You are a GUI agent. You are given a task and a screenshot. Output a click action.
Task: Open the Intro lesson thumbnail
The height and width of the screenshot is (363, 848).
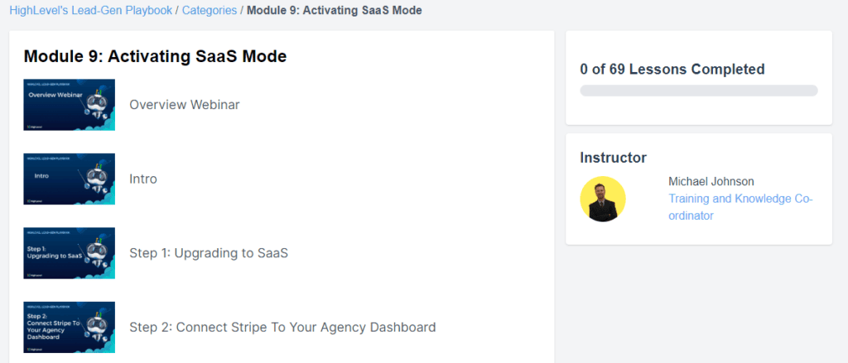70,179
